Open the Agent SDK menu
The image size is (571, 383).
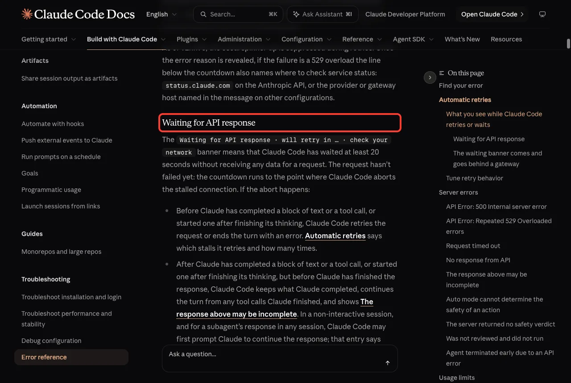[414, 39]
